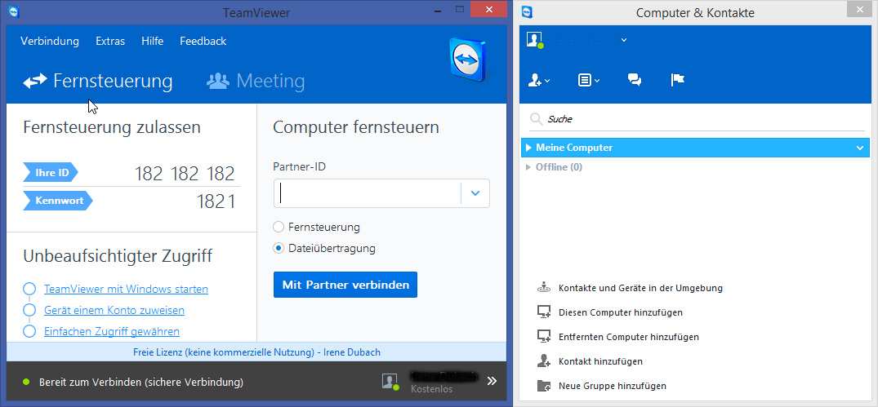Open the Verbindung menu
Viewport: 878px width, 407px height.
[50, 41]
